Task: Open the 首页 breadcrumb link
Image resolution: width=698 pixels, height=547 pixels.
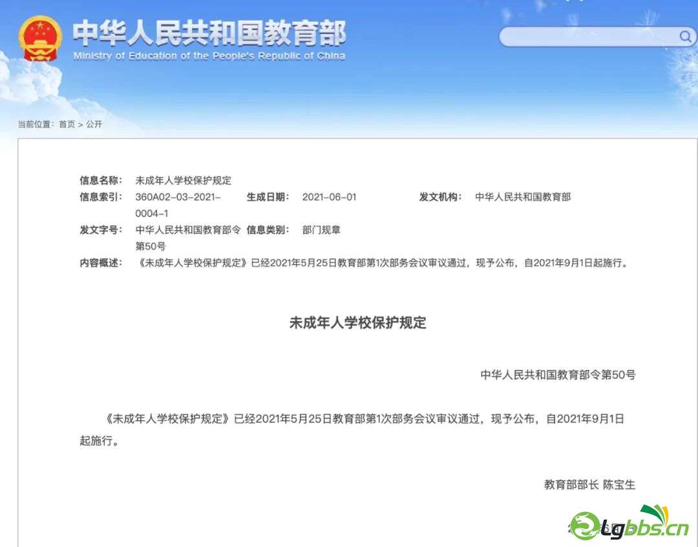Action: point(67,124)
